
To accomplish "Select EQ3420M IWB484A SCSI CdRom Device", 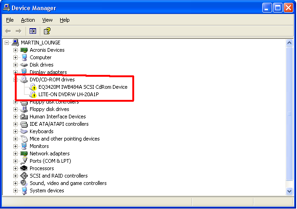I will (83, 87).
